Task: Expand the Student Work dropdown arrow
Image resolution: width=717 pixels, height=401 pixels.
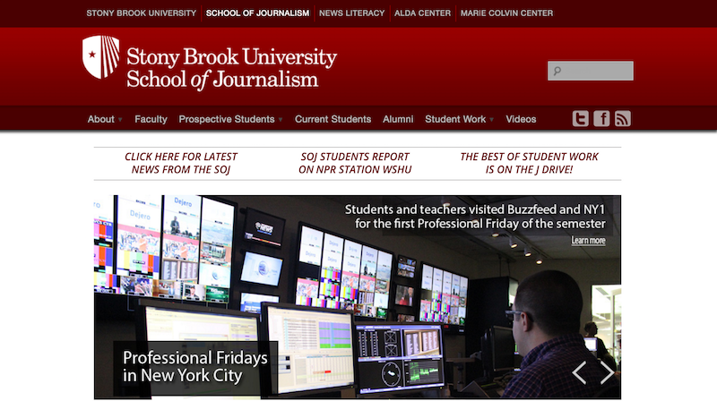Action: (x=491, y=120)
